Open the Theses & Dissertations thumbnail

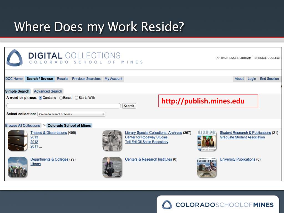pos(17,141)
